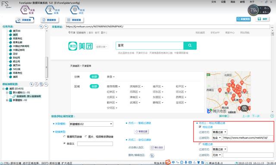This screenshot has width=276, height=165.
Task: Select 顺企网 in the task list
Action: click(16, 61)
